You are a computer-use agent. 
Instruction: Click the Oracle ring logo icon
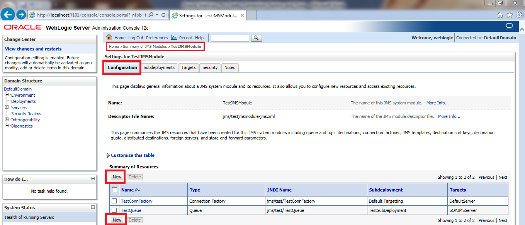coord(509,27)
